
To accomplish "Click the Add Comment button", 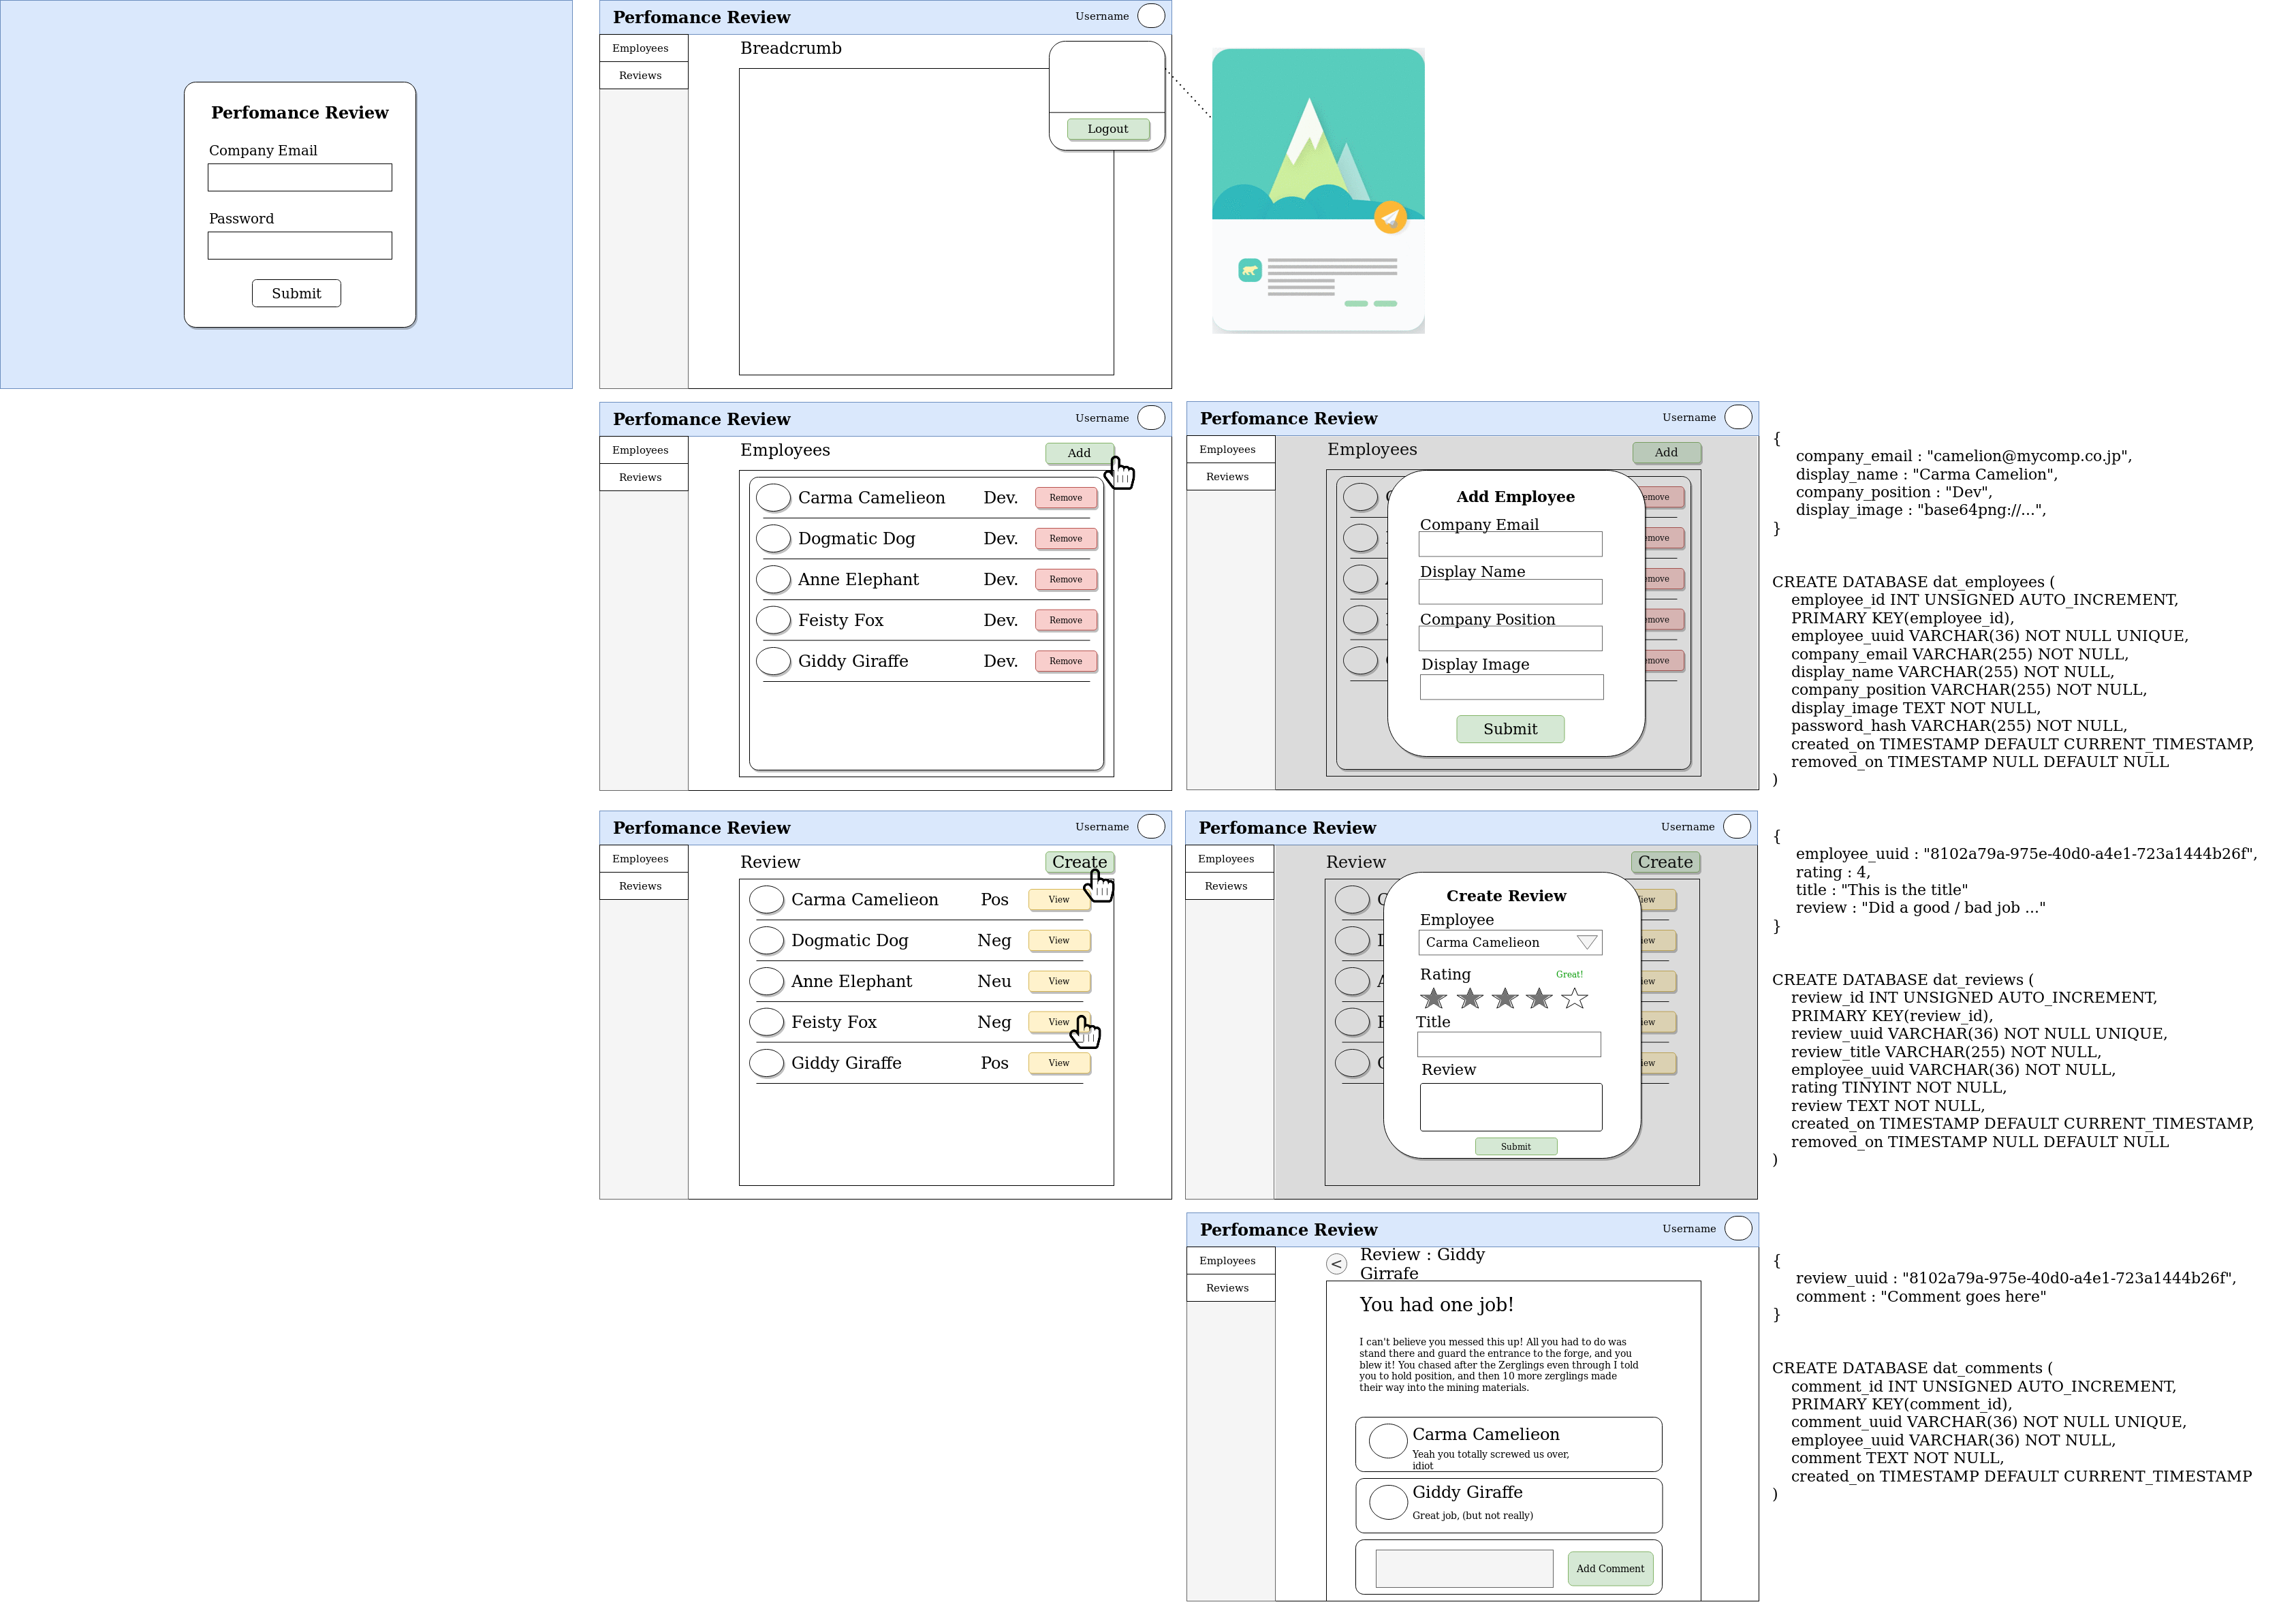I will [1609, 1569].
